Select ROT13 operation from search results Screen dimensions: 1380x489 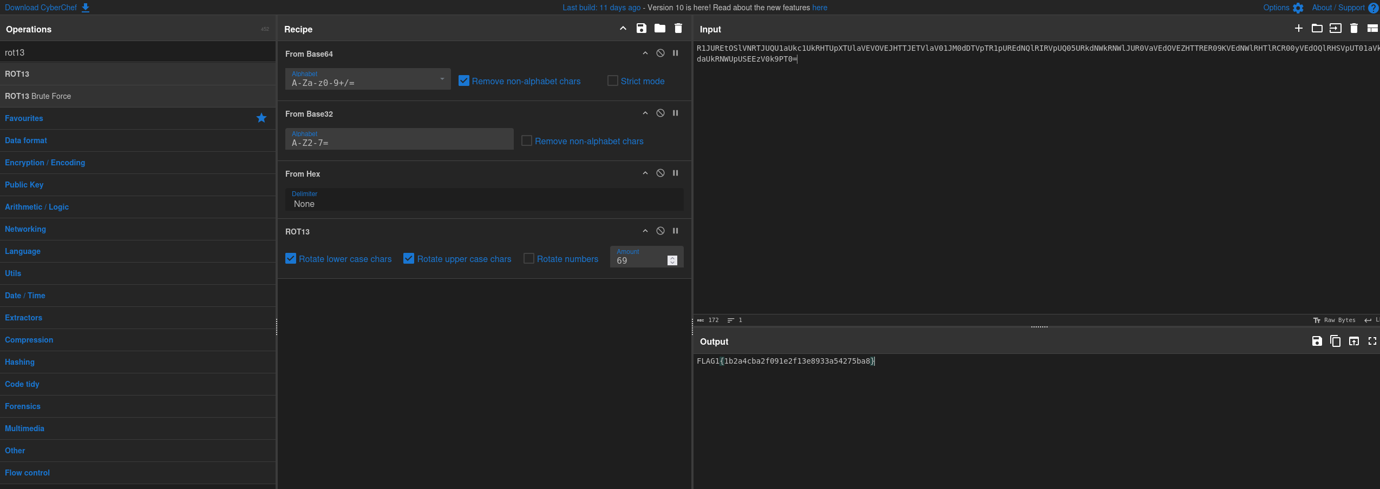(138, 74)
